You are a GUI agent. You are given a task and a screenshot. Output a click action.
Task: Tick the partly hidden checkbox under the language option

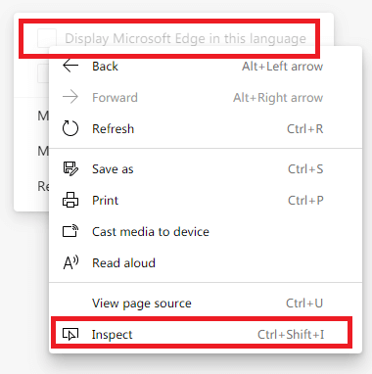click(43, 73)
